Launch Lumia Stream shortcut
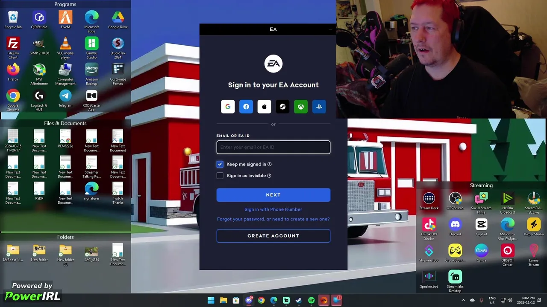547x307 pixels. (534, 255)
